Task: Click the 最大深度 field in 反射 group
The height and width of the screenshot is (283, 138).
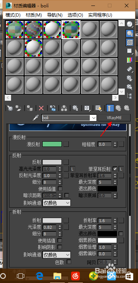Action: (105, 182)
